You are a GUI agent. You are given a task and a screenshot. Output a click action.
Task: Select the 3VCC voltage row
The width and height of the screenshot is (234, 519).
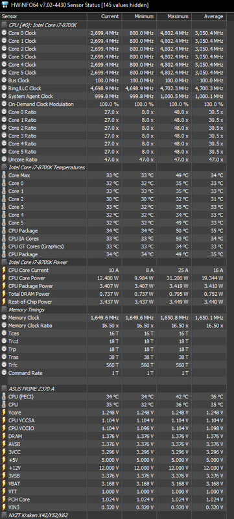pos(113,452)
